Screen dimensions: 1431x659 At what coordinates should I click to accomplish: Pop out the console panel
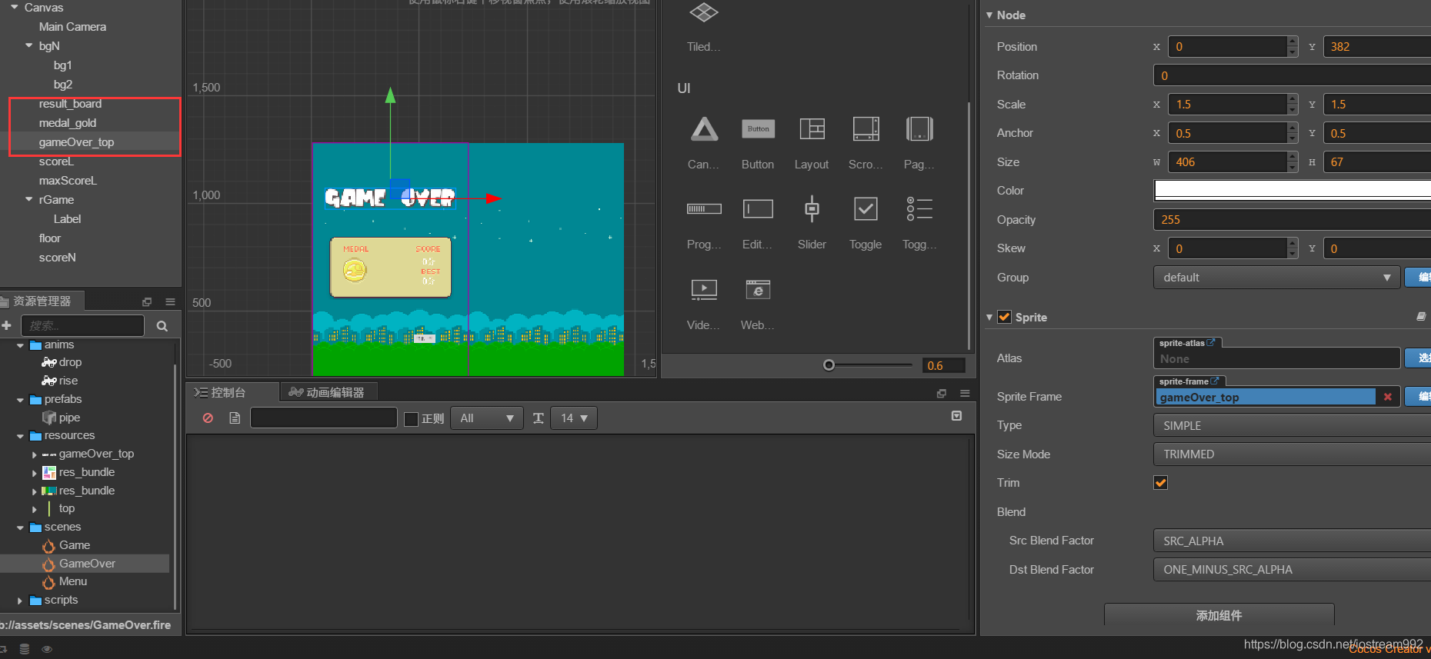(x=942, y=393)
